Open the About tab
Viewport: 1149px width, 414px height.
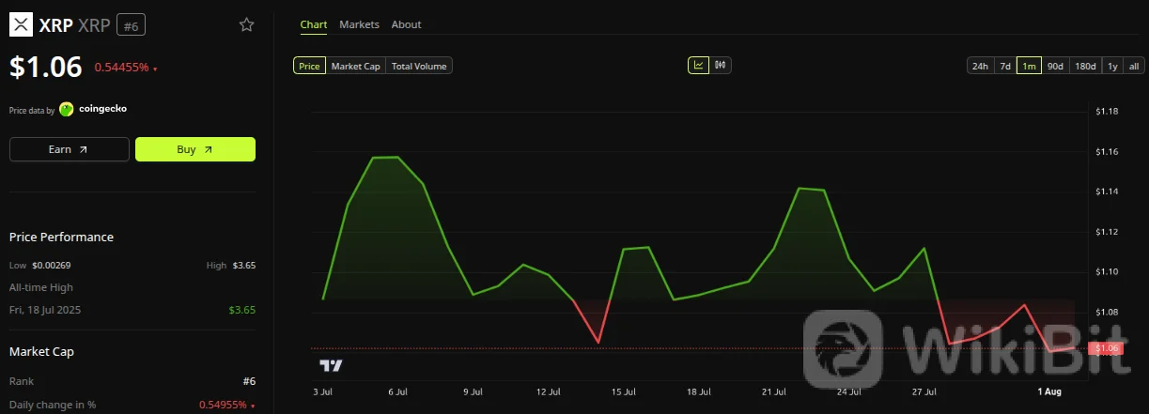[x=406, y=24]
